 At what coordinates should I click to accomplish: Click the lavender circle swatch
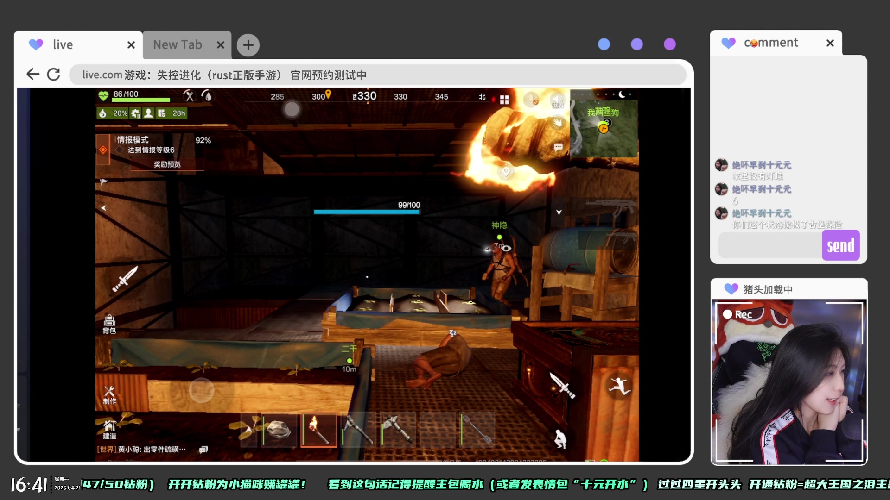(637, 44)
